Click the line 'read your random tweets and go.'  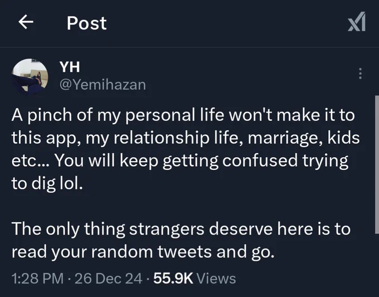tap(143, 252)
